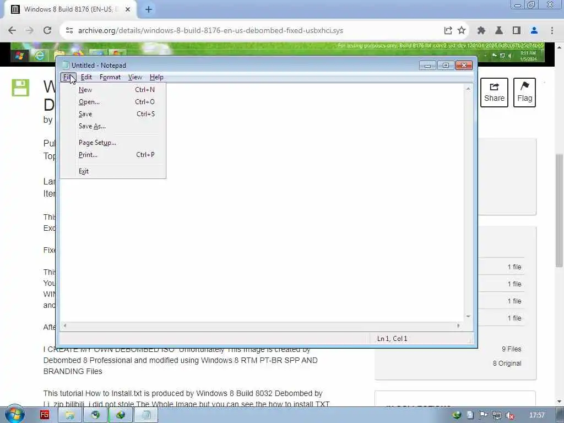Open the Windows 7 Start orb
The height and width of the screenshot is (423, 564).
tap(15, 415)
